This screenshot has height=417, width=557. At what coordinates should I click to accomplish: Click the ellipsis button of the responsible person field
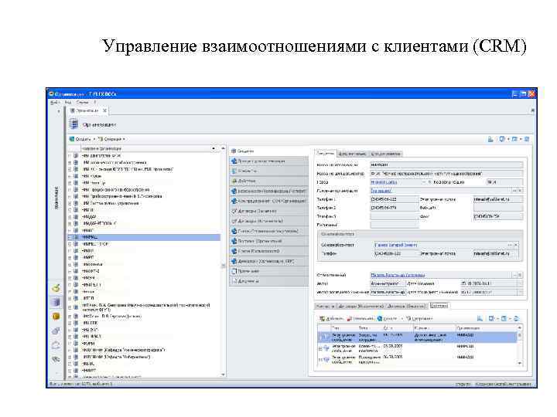tap(514, 275)
